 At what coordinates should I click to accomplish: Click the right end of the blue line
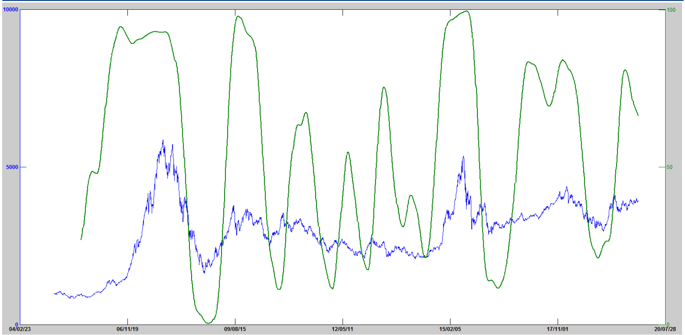[638, 201]
